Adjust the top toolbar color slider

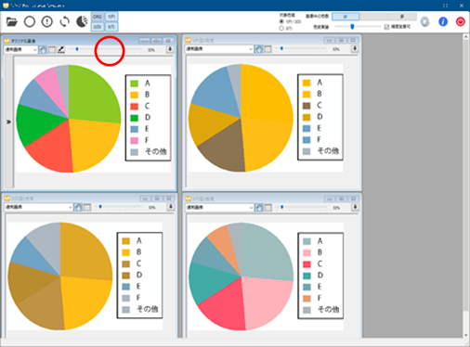click(352, 27)
